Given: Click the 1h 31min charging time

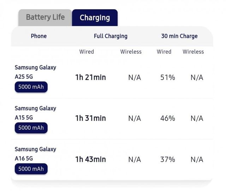Looking at the screenshot, I should point(90,118).
